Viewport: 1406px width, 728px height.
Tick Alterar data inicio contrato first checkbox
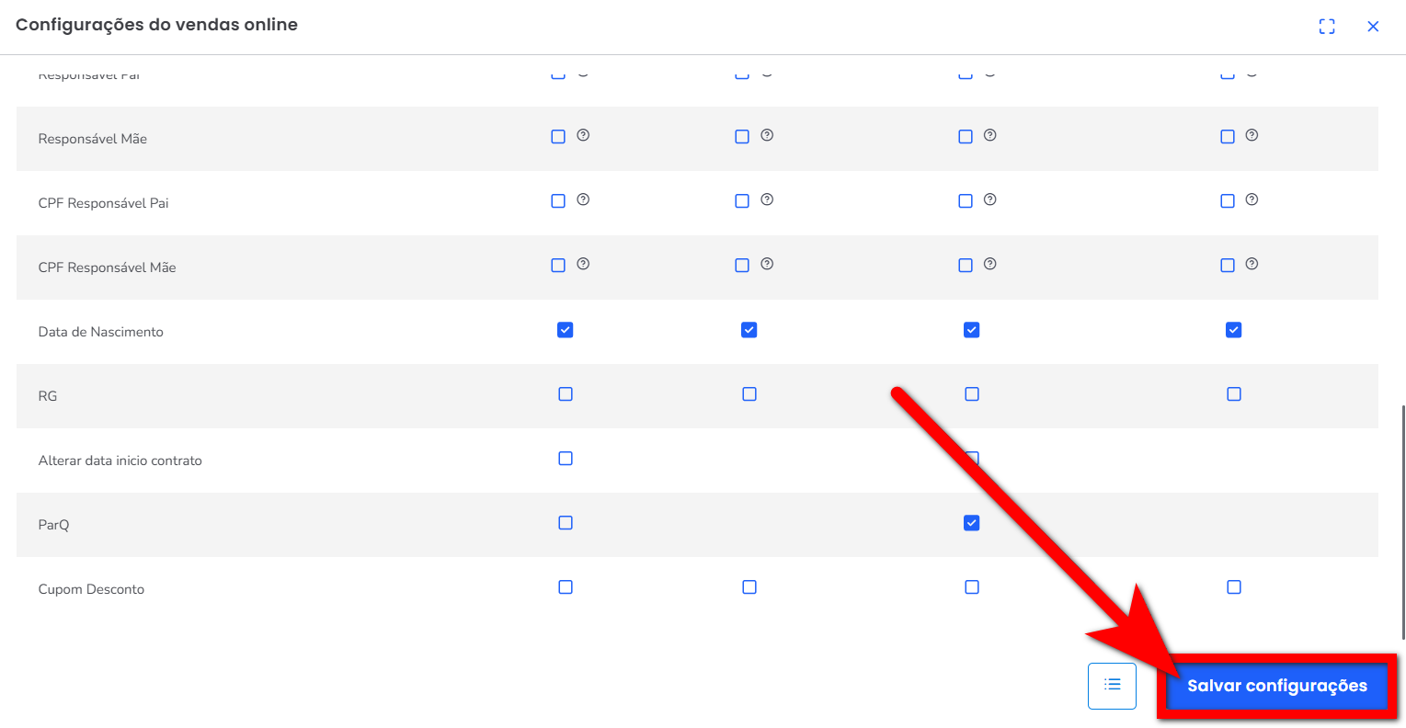click(x=566, y=459)
